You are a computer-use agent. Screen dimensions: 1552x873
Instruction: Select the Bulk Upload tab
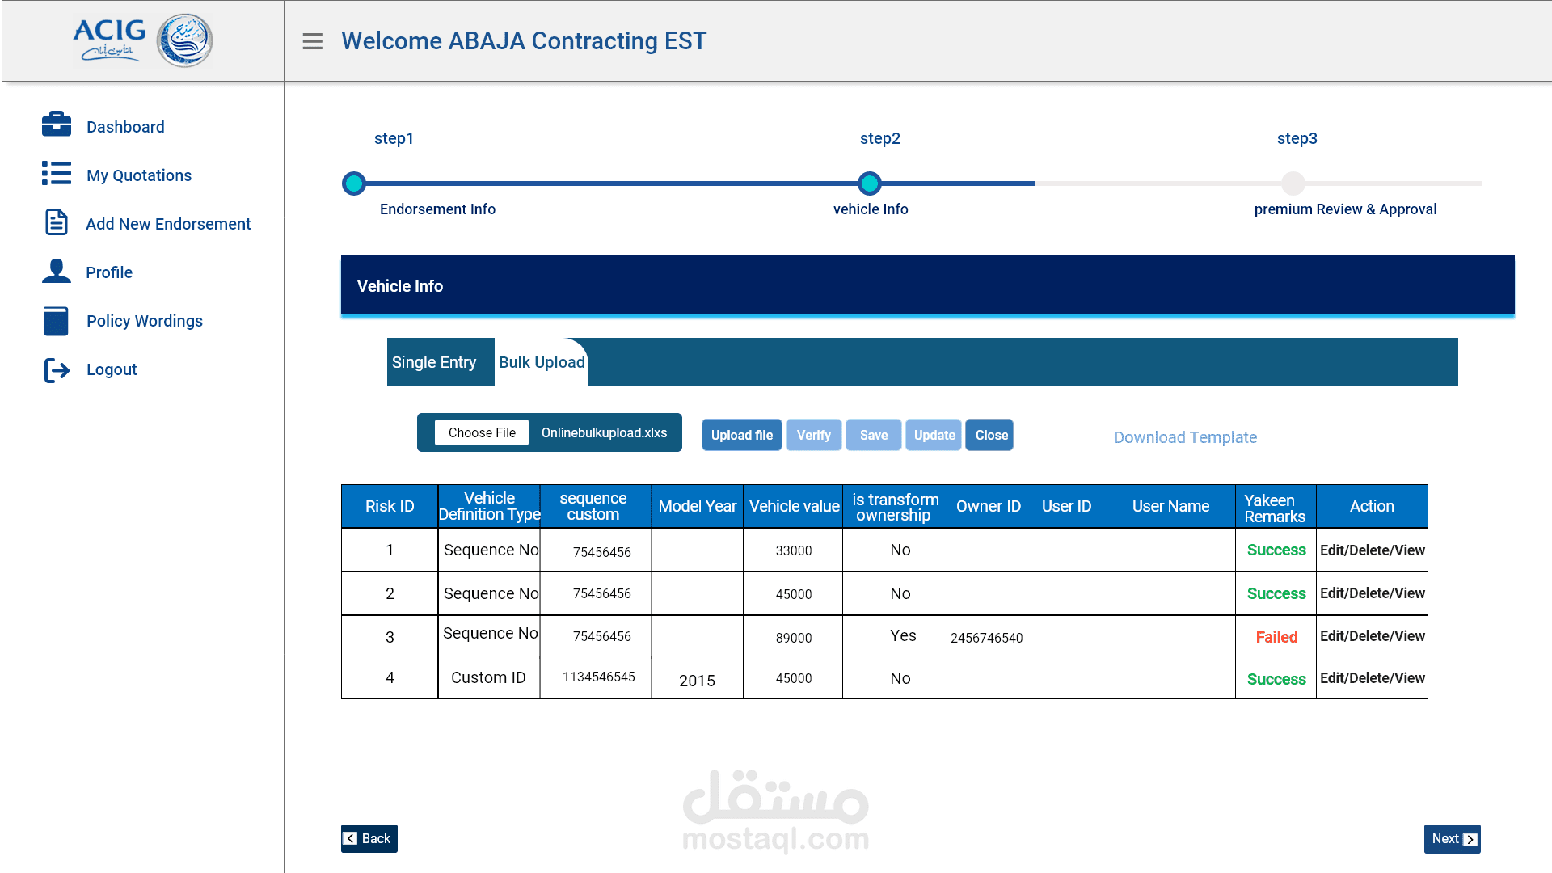(542, 362)
